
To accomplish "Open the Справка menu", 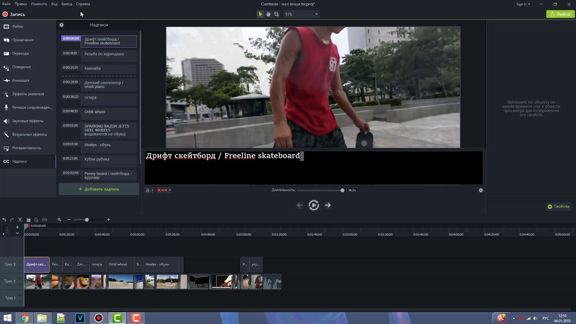I will tap(83, 4).
